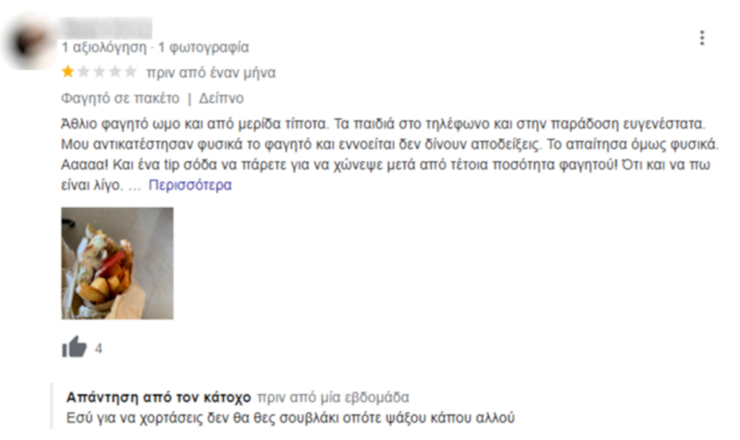Click the thumbs-up like icon
The image size is (740, 440).
74,347
